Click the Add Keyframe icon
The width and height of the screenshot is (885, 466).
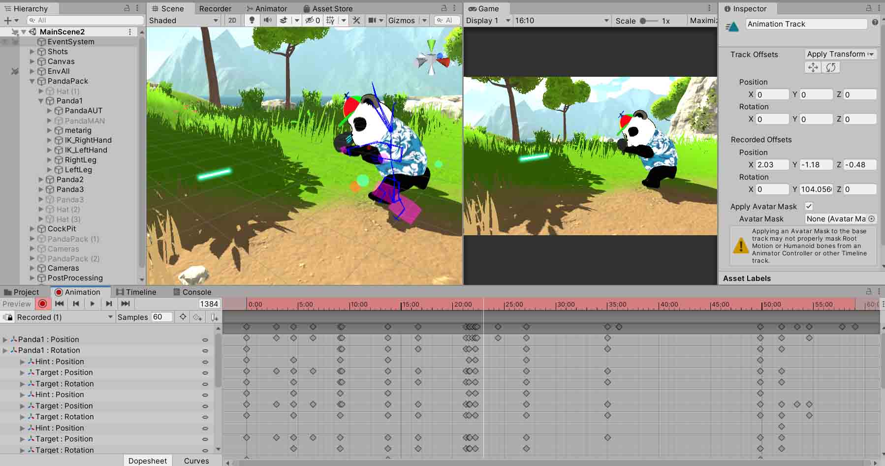(198, 317)
